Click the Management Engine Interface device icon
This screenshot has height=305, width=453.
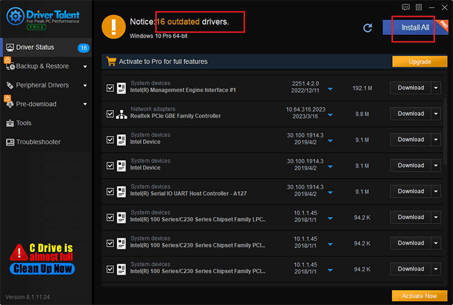(122, 88)
